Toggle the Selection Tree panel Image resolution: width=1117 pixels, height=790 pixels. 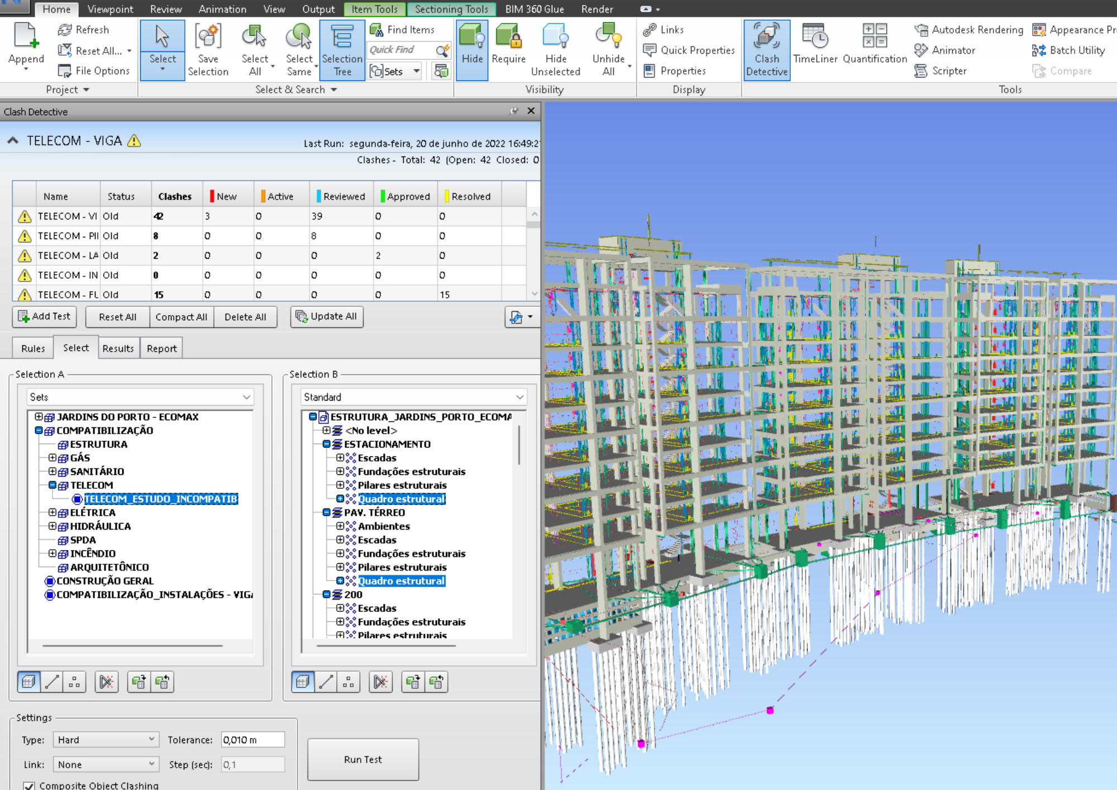pyautogui.click(x=342, y=50)
